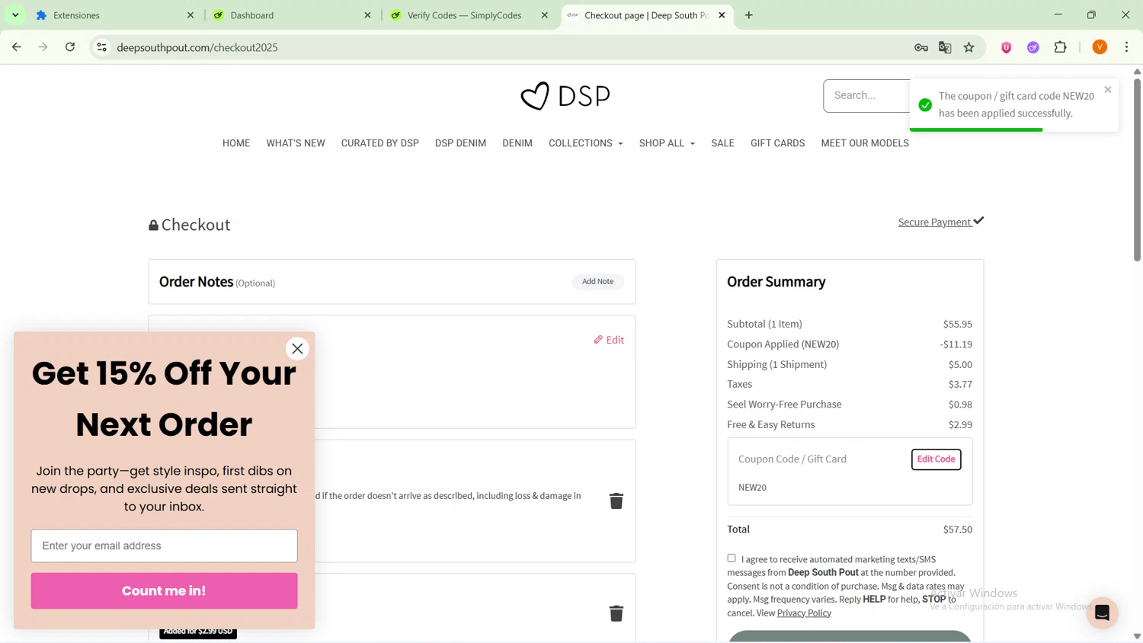Open the DSP DENIM menu item

(460, 143)
